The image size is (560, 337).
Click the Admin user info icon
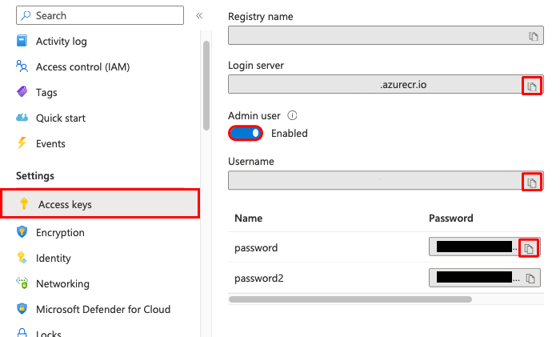pos(292,115)
